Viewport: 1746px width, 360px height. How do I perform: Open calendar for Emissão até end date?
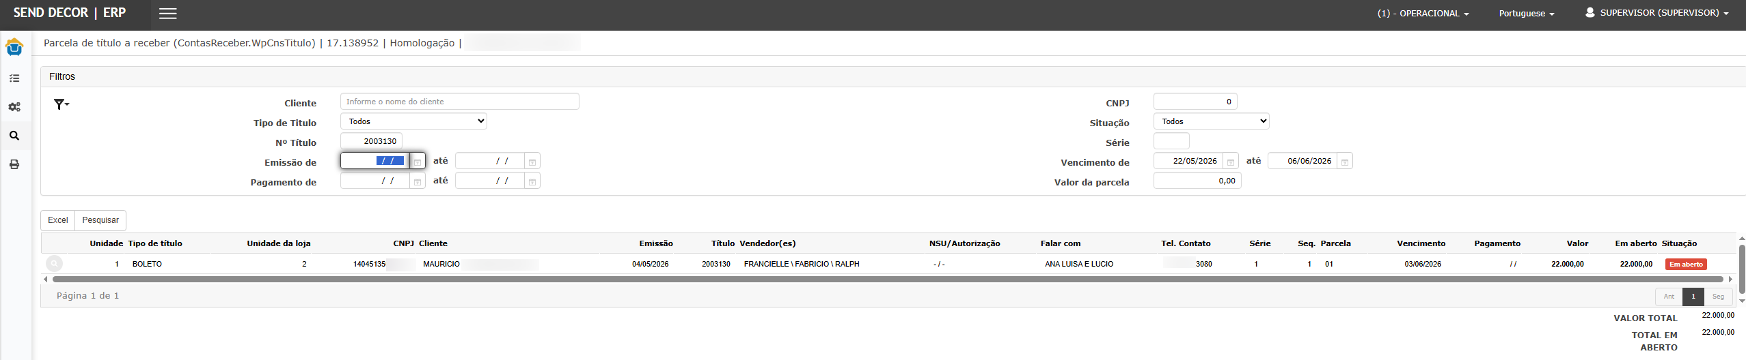point(532,162)
